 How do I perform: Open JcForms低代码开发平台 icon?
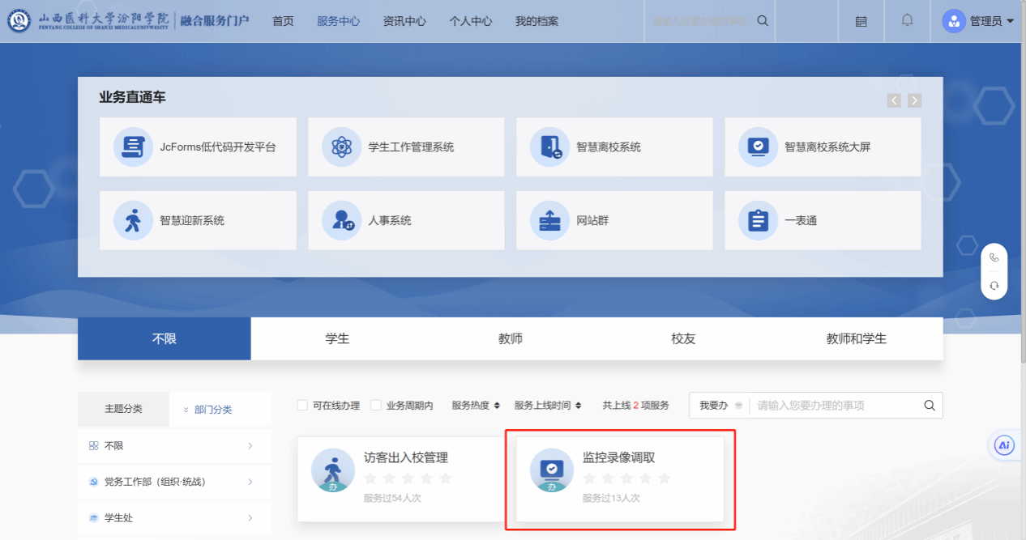133,147
